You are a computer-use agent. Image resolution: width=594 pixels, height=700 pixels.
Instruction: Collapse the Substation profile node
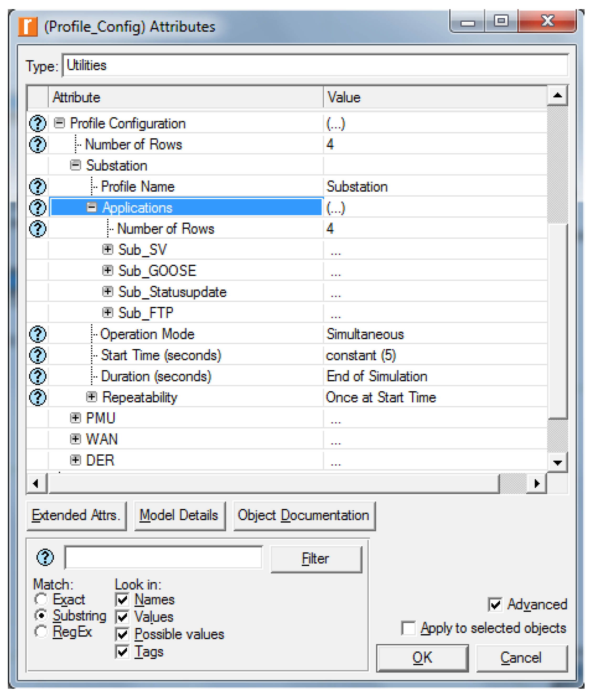75,165
